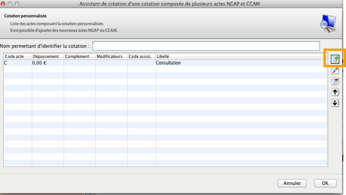The width and height of the screenshot is (346, 195).
Task: Minimize the window using yellow button
Action: (11, 3)
